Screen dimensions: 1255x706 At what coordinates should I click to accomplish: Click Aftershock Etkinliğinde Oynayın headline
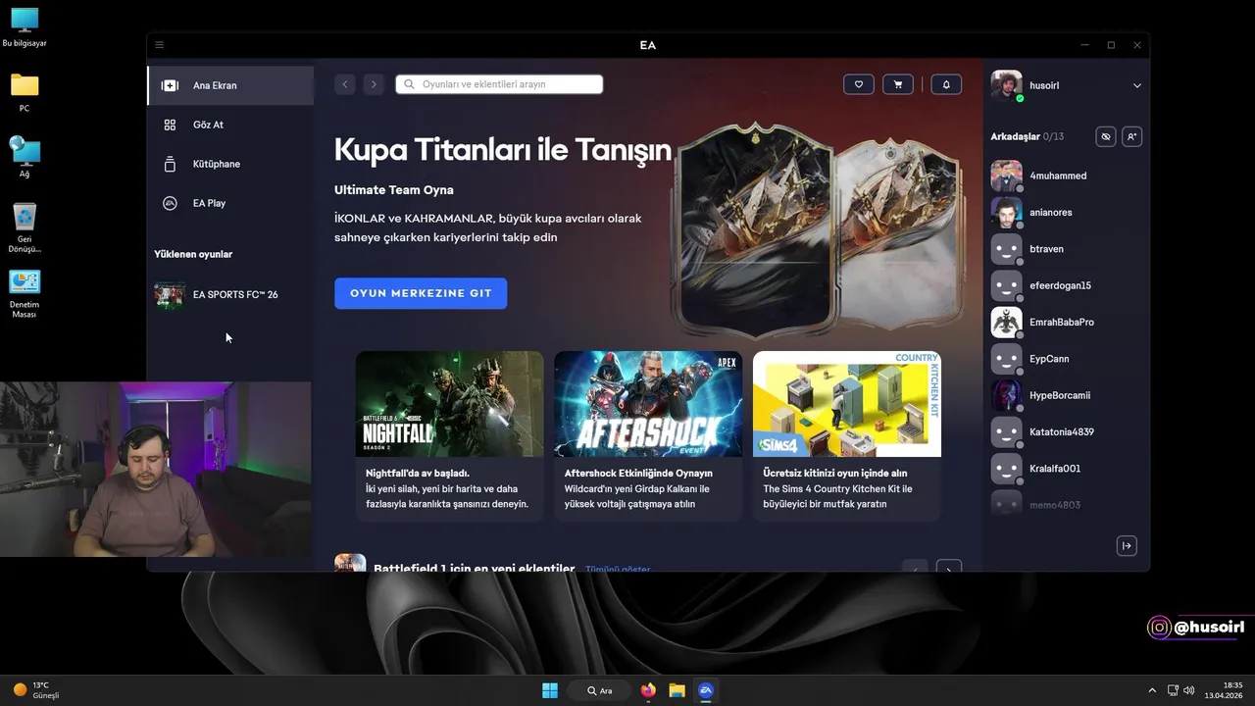click(638, 473)
